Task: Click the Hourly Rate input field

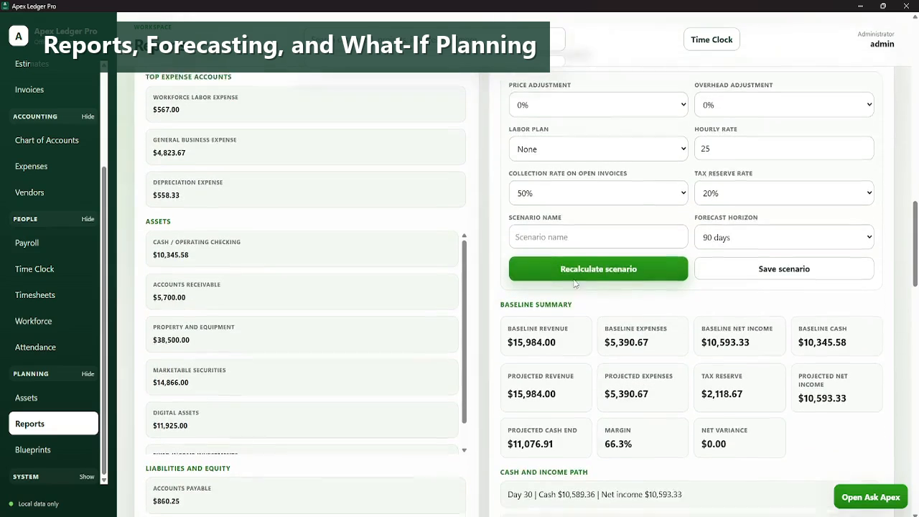Action: coord(784,149)
